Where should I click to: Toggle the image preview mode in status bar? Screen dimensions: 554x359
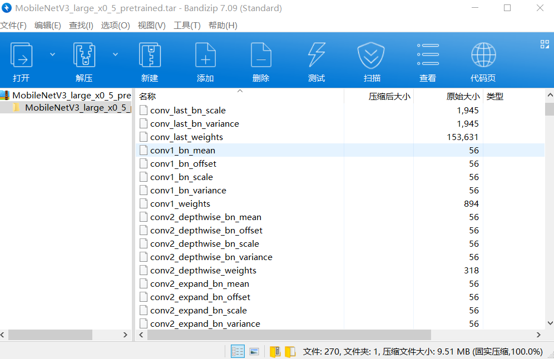(255, 351)
